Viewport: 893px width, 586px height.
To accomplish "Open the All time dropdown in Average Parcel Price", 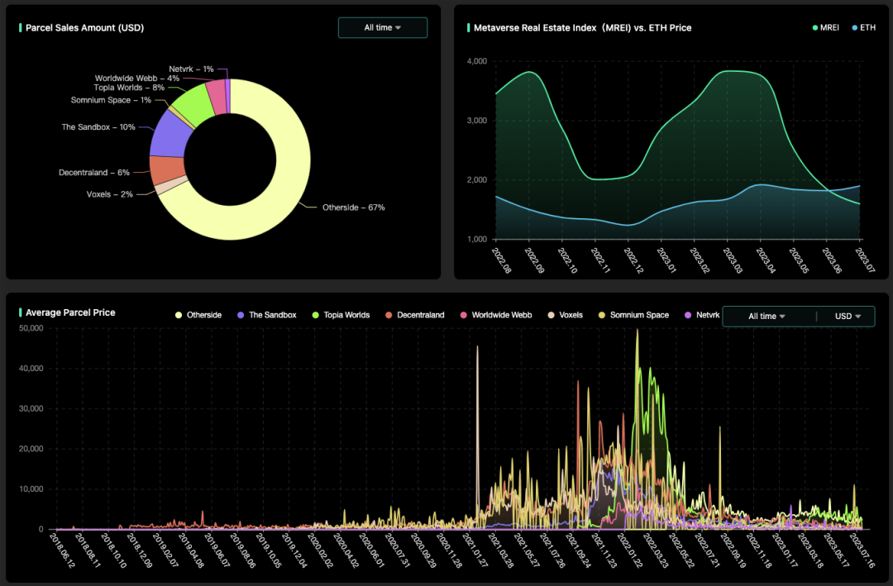I will point(766,316).
